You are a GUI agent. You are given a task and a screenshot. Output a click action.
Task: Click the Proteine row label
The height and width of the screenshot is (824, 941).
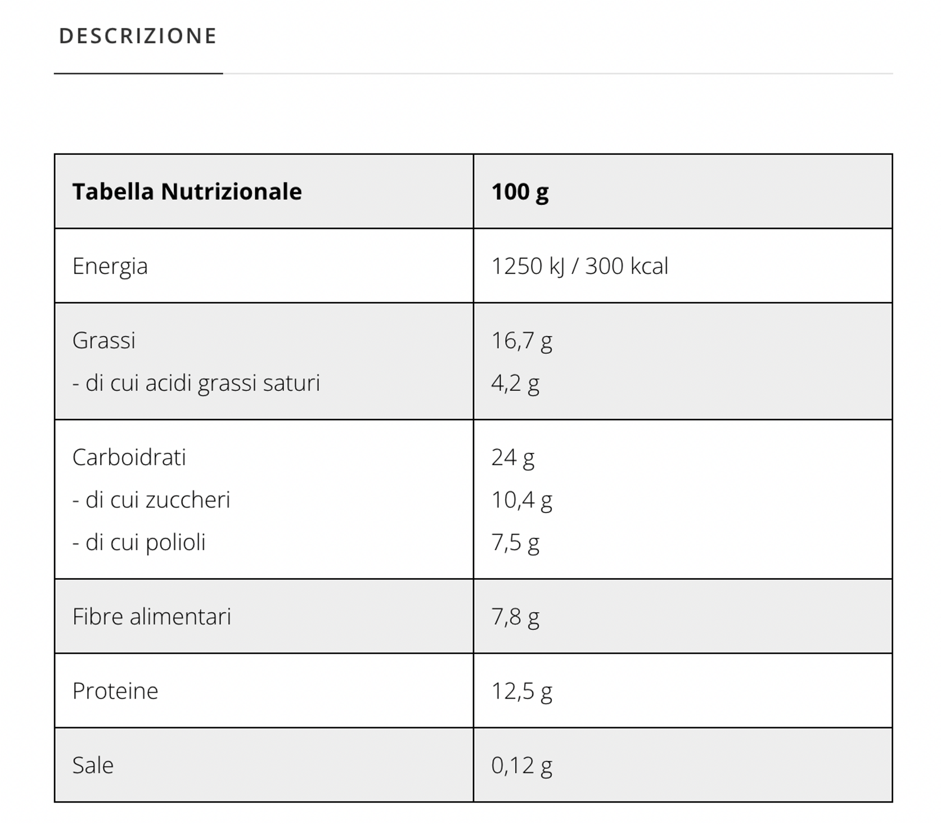pyautogui.click(x=115, y=691)
